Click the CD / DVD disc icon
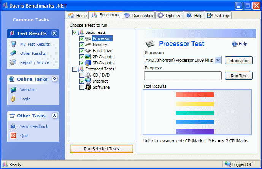This screenshot has width=262, height=169. pos(88,75)
